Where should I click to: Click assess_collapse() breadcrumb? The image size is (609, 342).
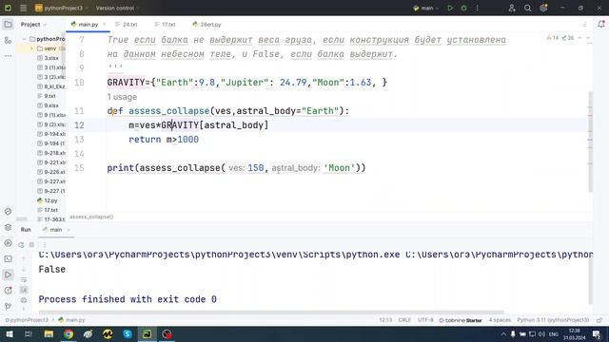[x=91, y=217]
